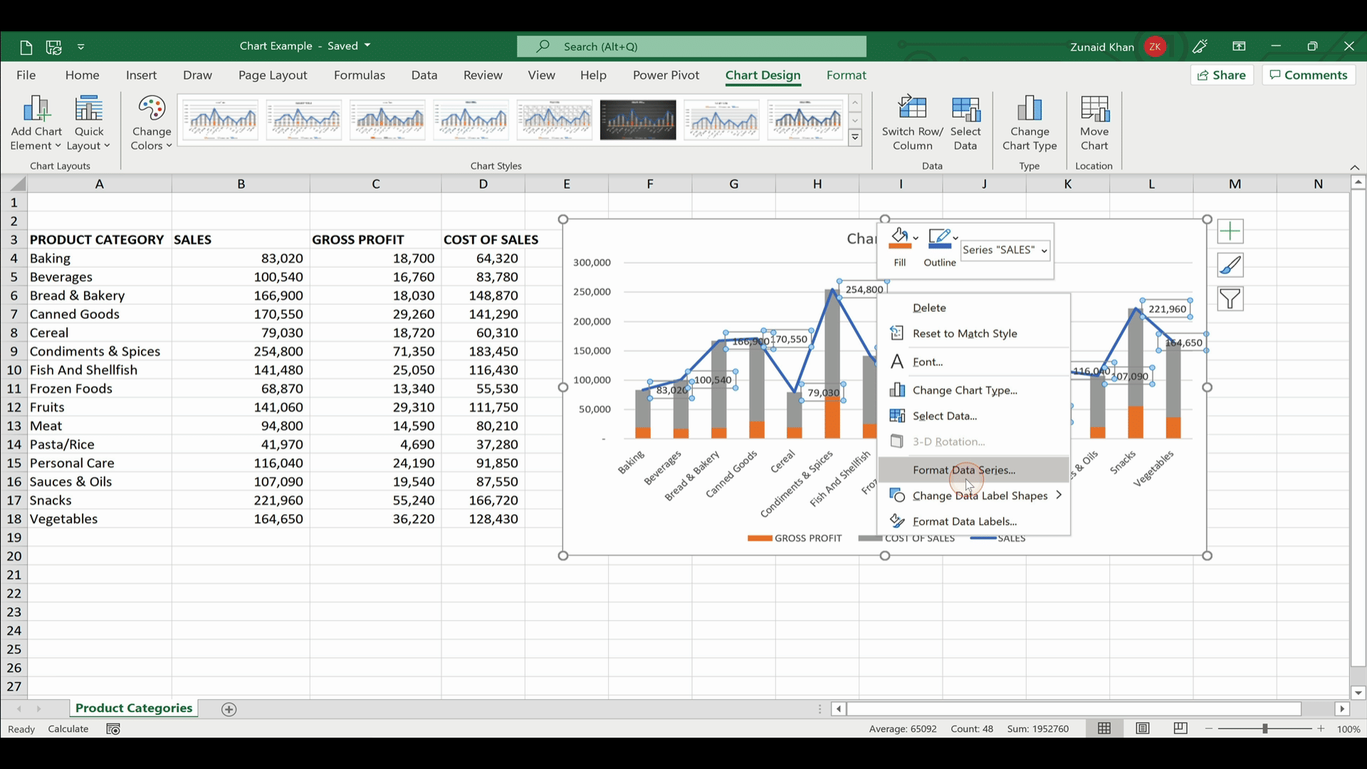Screen dimensions: 1367x769
Task: Click the vertical scrollbar down arrow
Action: pos(1358,693)
